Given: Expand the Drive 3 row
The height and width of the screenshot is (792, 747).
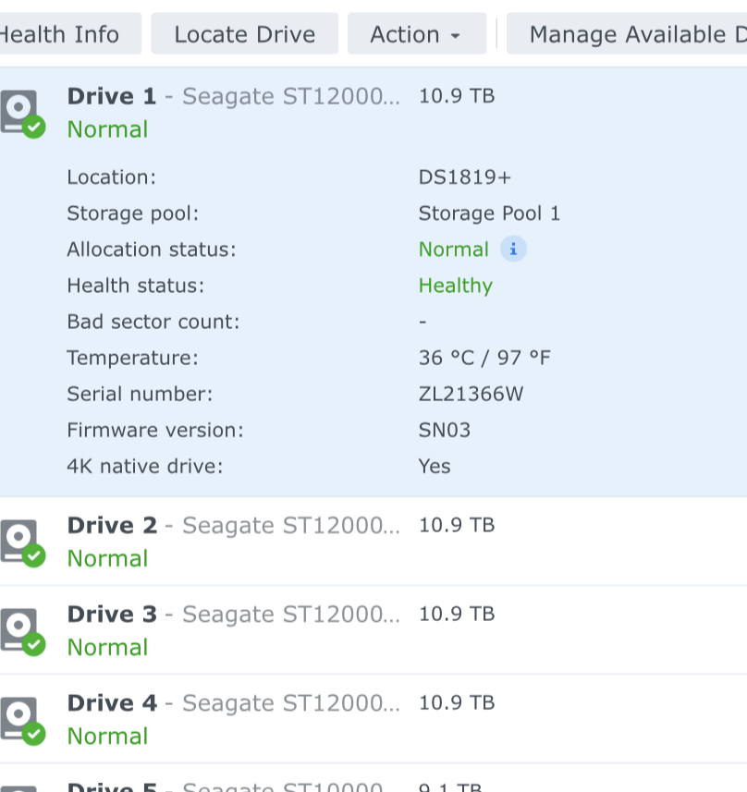Looking at the screenshot, I should tap(373, 630).
